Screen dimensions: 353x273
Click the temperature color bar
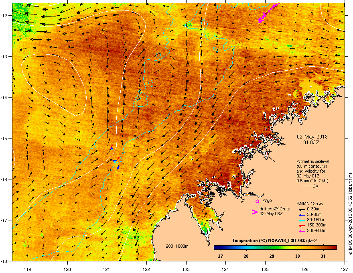click(275, 248)
